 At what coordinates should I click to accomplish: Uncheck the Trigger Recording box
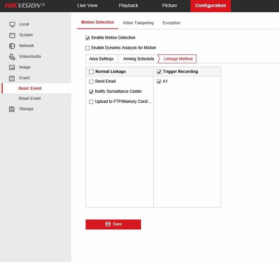[159, 72]
